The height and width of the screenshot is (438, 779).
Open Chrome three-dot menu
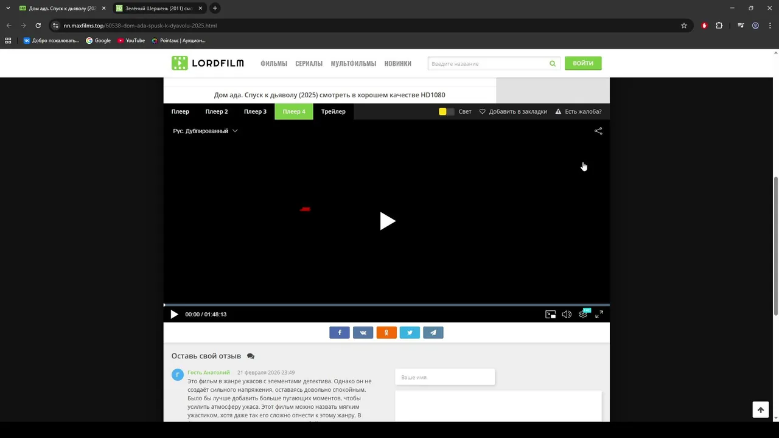[770, 26]
